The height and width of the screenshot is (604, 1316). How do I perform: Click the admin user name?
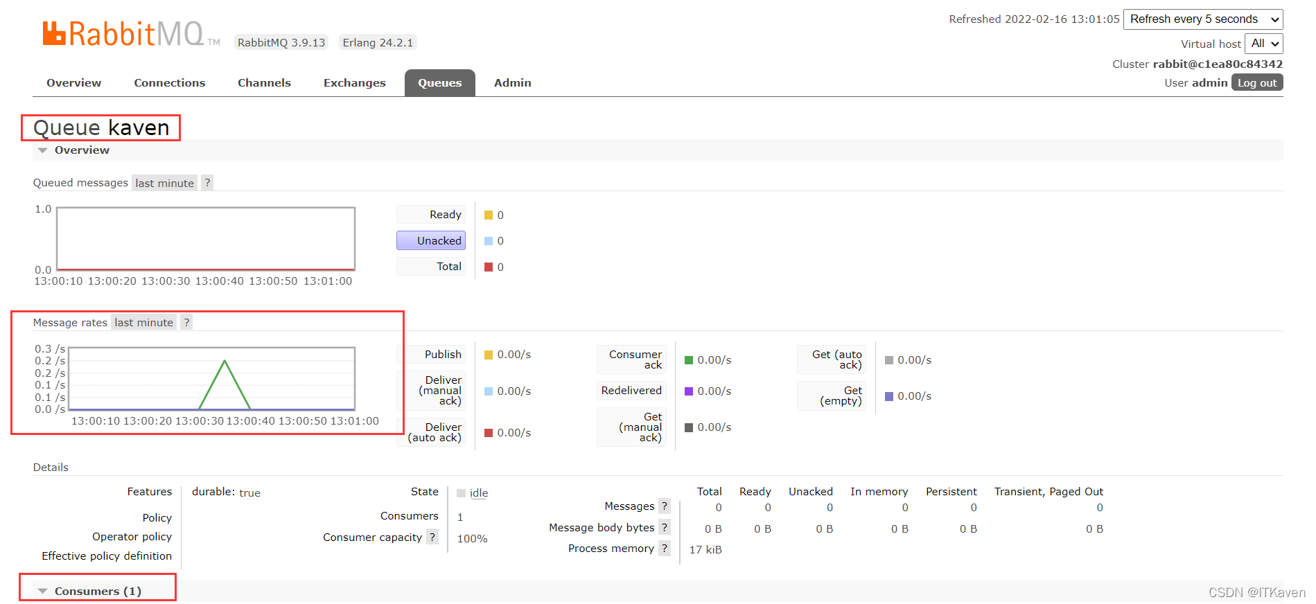click(1210, 83)
